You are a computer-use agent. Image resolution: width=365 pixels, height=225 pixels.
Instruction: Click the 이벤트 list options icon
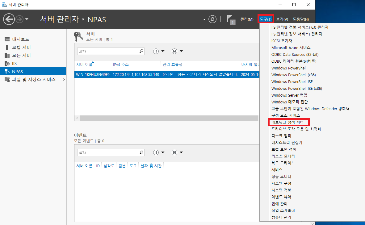click(156, 152)
